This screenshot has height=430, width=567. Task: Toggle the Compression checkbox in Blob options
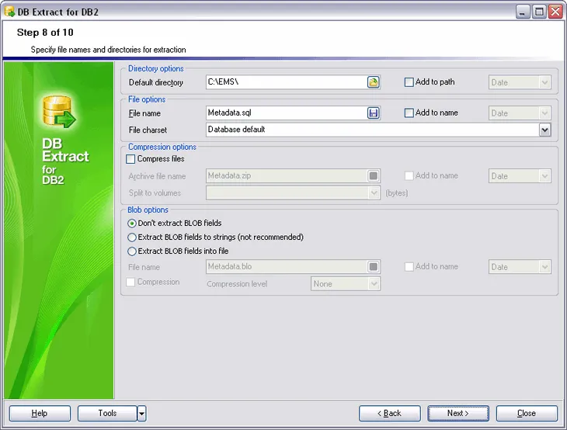click(130, 282)
